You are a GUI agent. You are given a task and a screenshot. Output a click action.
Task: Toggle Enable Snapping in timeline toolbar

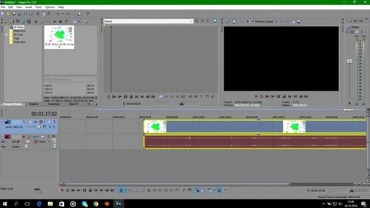tap(197, 190)
